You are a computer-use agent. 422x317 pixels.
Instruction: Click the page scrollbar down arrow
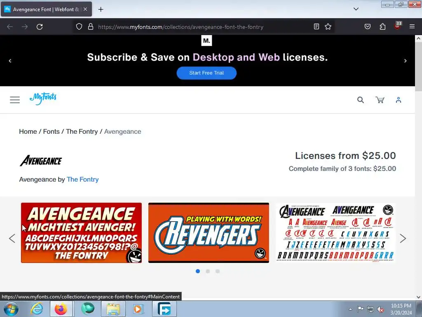(419, 297)
